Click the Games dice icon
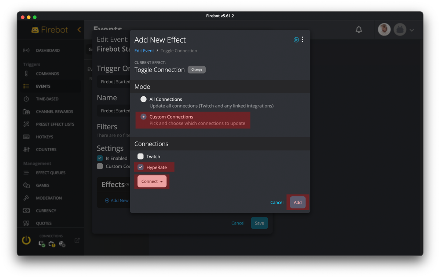The image size is (440, 278). (26, 185)
